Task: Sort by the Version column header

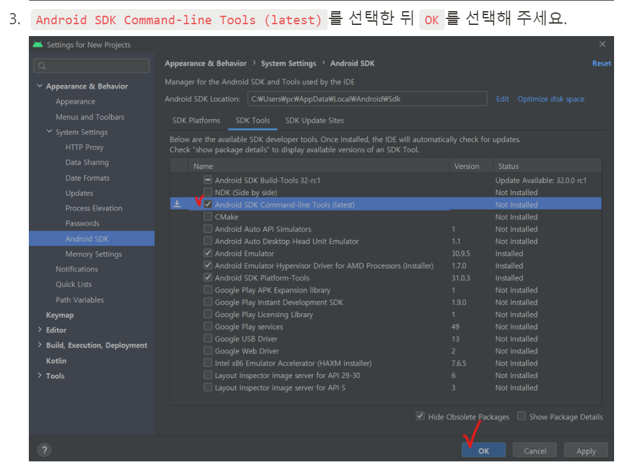Action: (x=471, y=166)
